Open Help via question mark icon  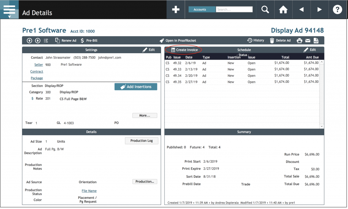coord(337,9)
